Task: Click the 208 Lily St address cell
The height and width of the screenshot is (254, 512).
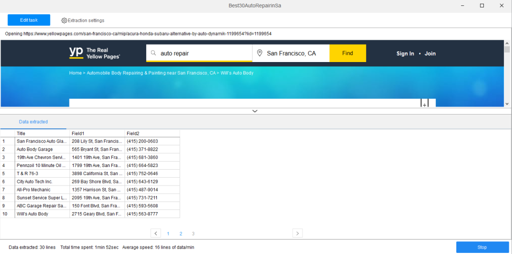Action: point(97,141)
